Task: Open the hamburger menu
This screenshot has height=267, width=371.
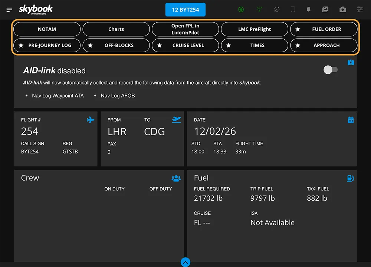Action: [x=9, y=10]
